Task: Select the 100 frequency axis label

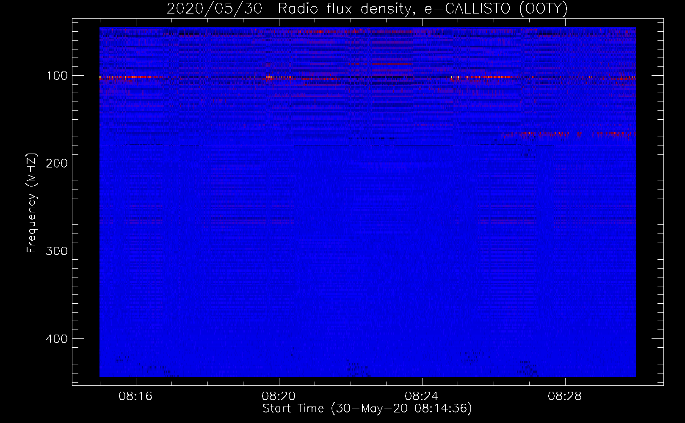Action: click(57, 76)
